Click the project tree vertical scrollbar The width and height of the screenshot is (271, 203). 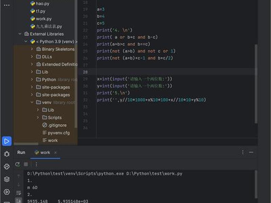click(76, 64)
